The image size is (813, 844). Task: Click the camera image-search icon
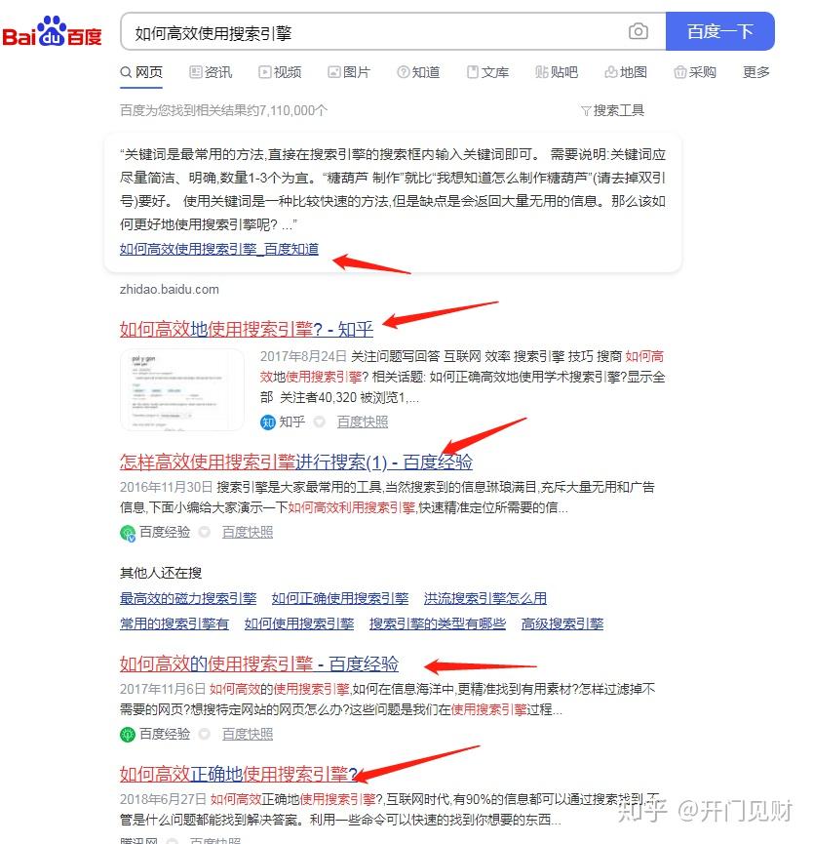click(638, 31)
